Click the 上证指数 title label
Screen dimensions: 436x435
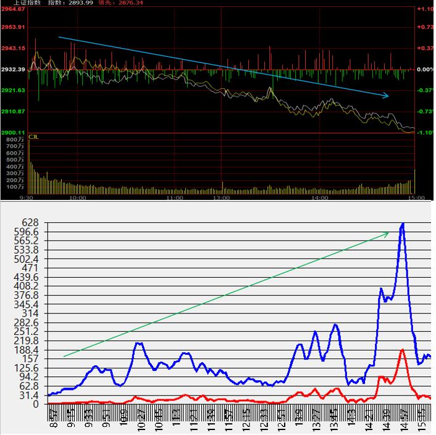point(27,2)
